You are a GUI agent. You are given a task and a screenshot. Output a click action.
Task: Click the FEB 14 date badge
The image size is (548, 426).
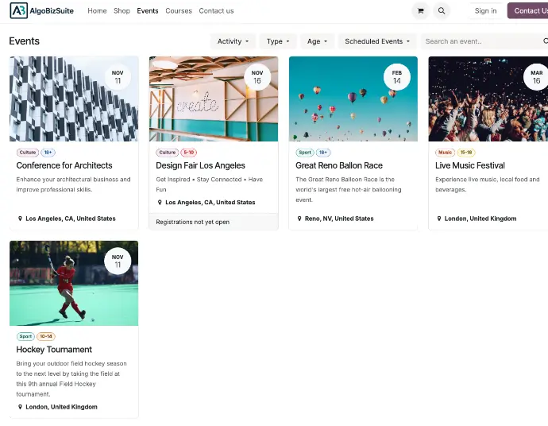point(397,77)
